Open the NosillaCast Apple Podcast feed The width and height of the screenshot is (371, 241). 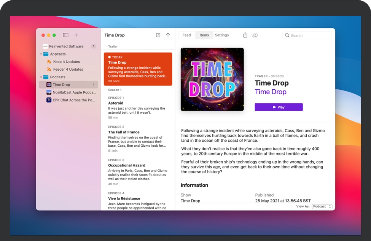tap(74, 92)
